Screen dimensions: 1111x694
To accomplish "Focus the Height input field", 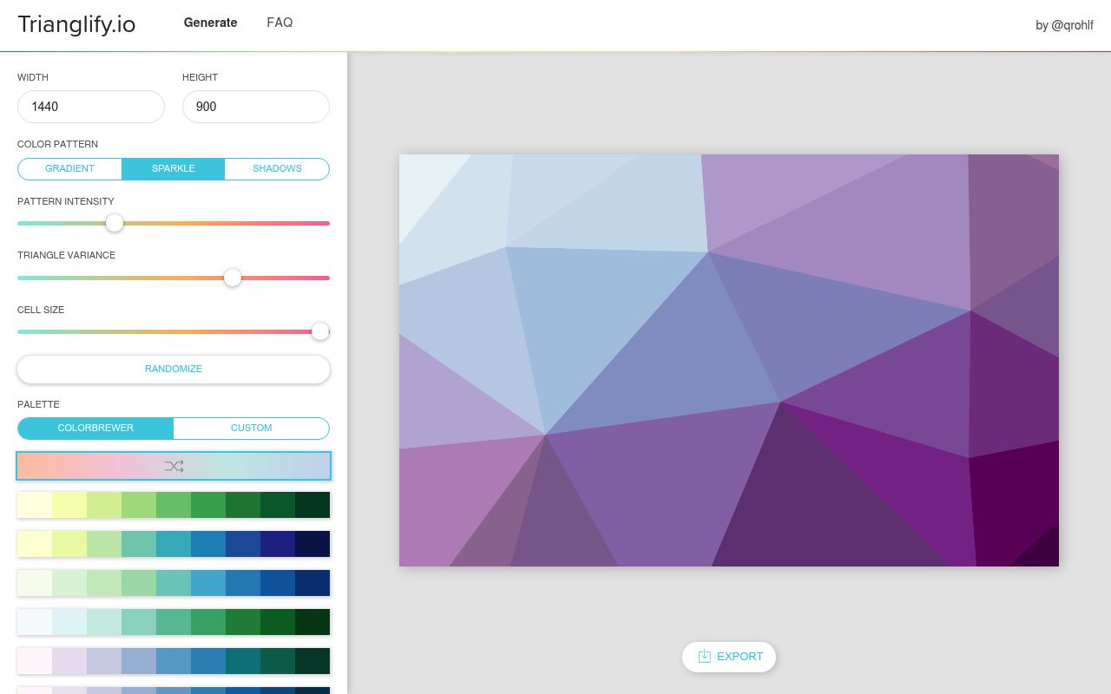I will 256,107.
